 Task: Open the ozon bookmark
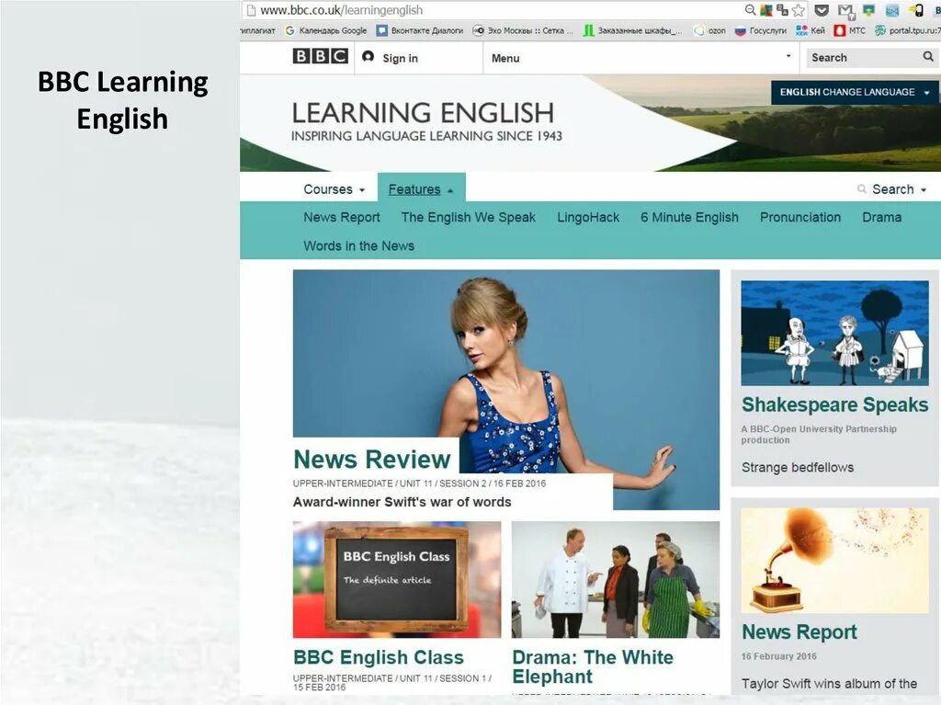[x=709, y=30]
